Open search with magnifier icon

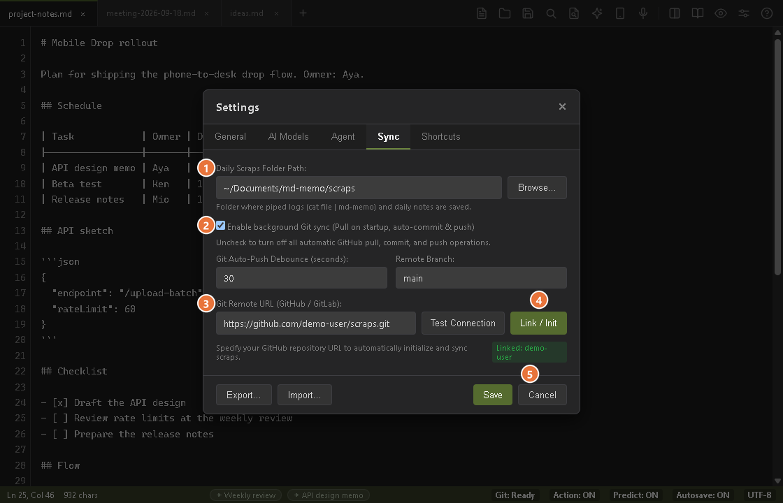tap(551, 13)
